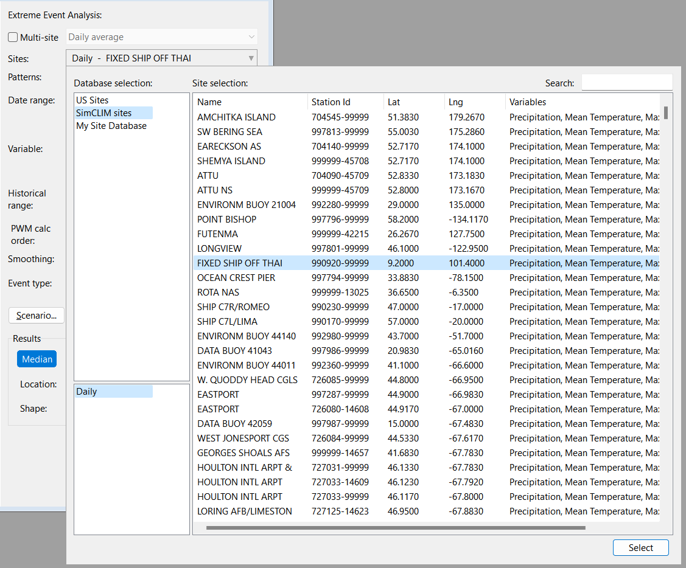Select W. QUODDY HEAD CGLS site

(427, 380)
